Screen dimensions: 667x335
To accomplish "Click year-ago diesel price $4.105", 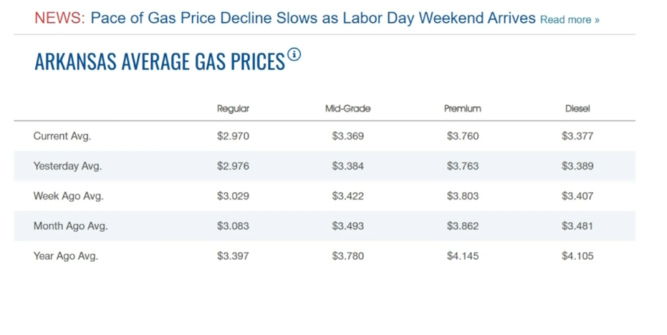I will [577, 256].
